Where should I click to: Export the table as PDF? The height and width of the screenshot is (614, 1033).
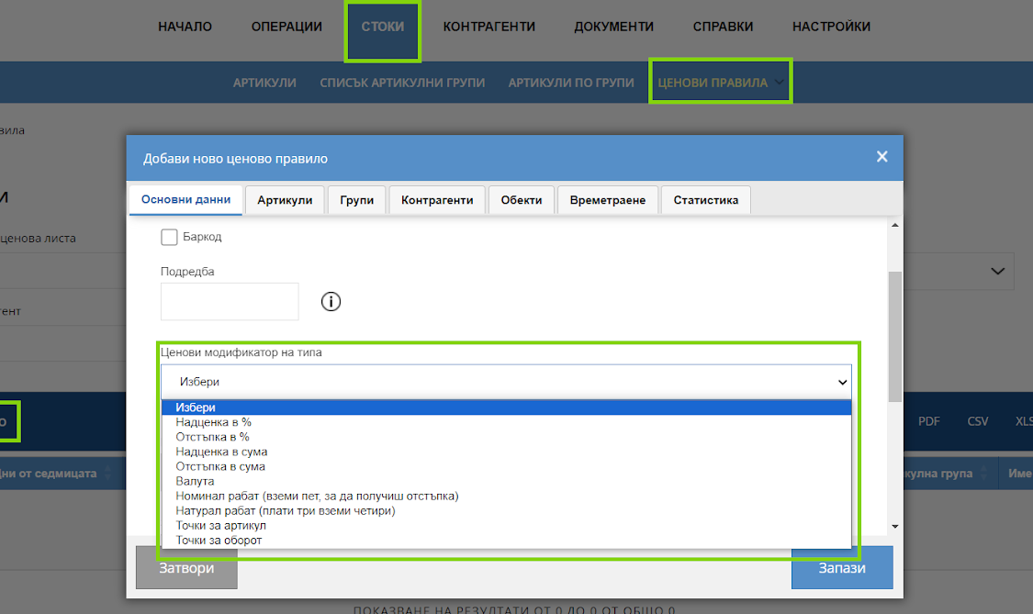(929, 421)
